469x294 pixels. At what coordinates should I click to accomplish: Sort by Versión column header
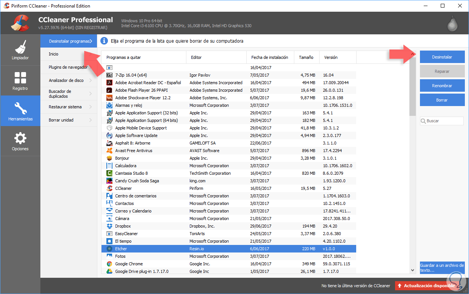pos(338,57)
